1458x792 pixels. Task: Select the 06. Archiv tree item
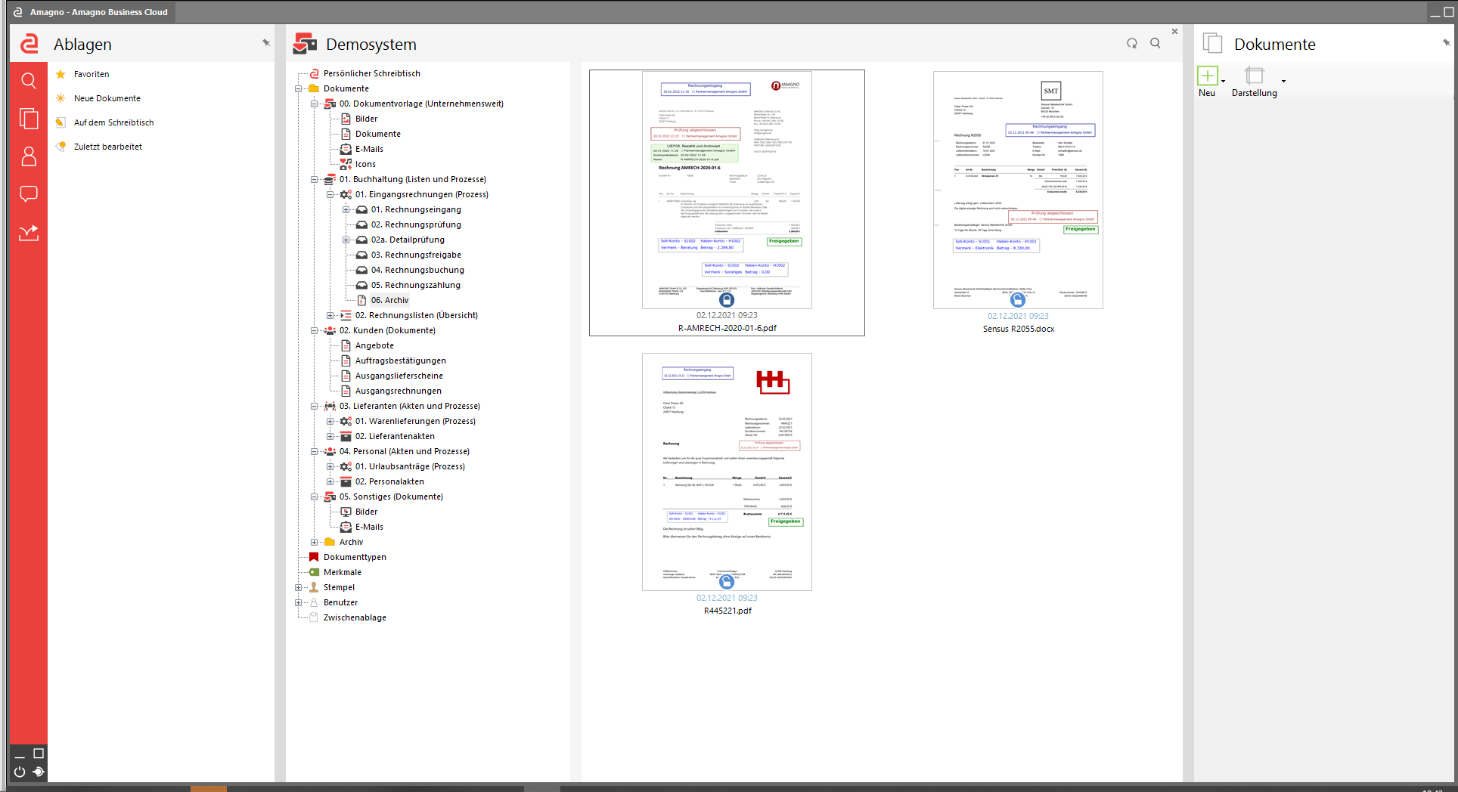point(389,300)
